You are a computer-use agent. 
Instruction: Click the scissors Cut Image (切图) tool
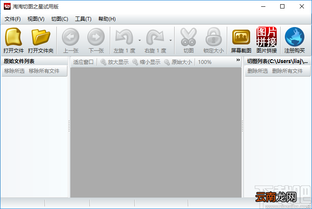click(x=189, y=40)
